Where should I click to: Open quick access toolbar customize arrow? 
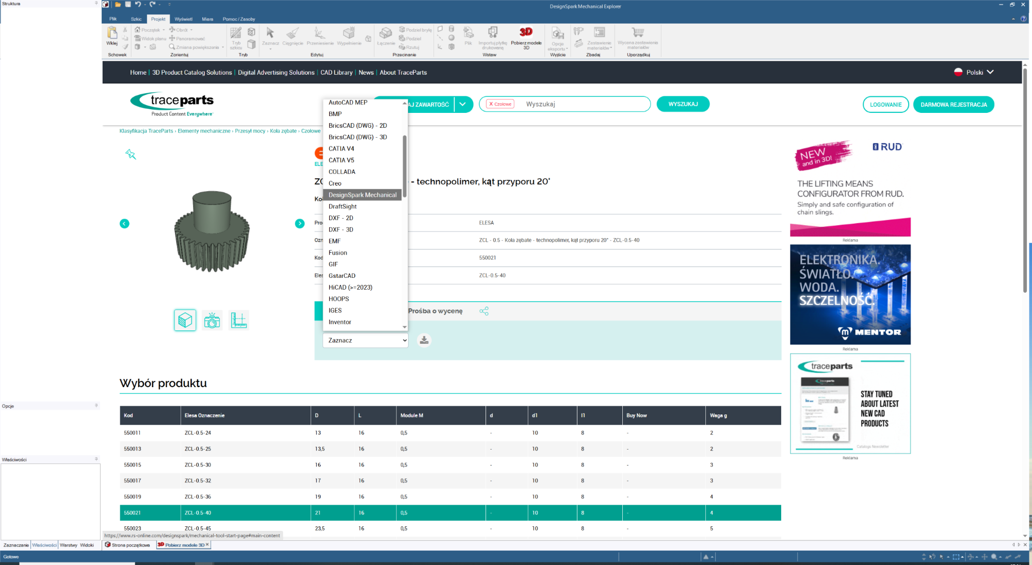(x=169, y=4)
